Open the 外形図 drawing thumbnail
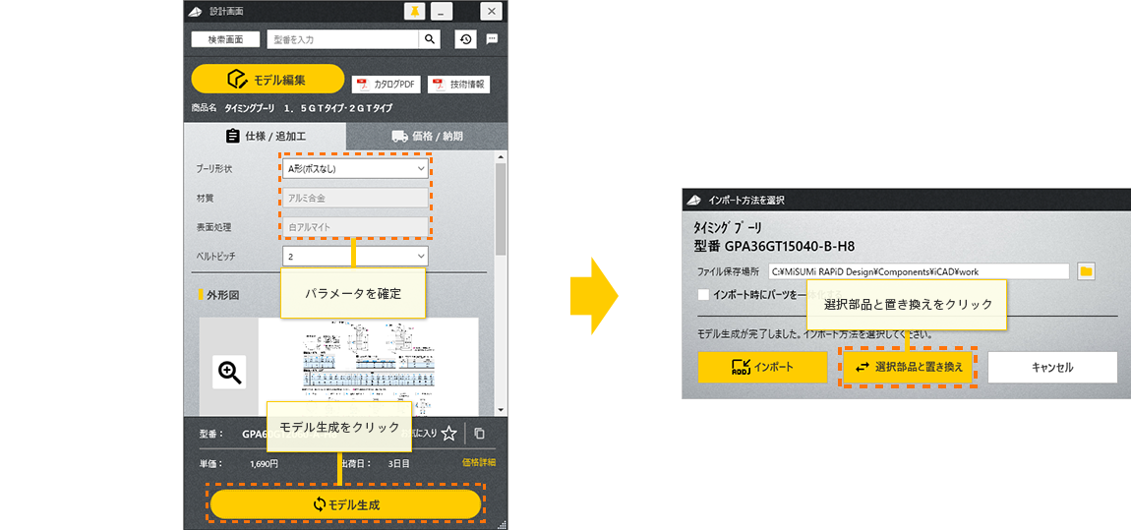Screen dimensions: 1131x530 (368, 367)
